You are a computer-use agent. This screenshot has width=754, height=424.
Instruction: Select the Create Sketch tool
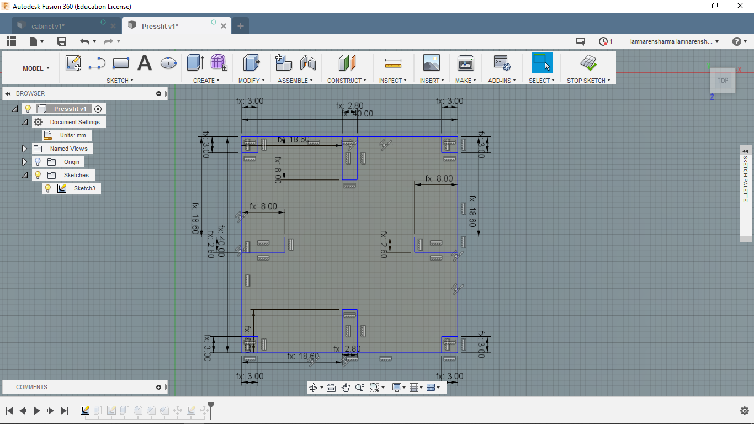click(x=73, y=63)
